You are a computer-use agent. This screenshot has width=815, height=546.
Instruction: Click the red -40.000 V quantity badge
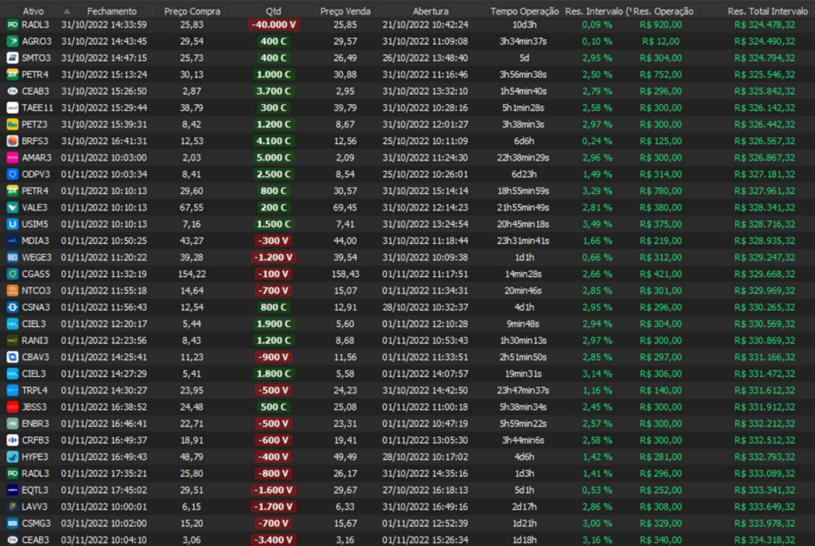274,25
